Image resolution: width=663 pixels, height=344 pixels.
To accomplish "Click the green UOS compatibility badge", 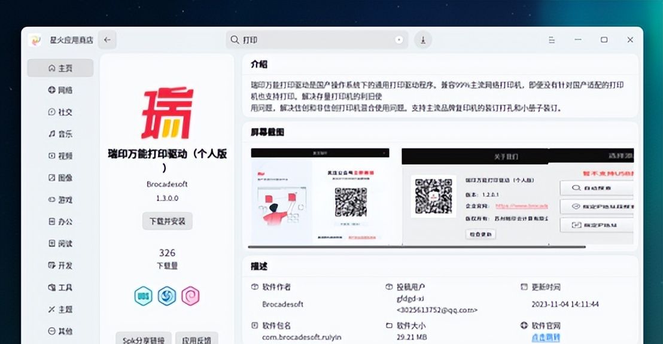I will (x=144, y=296).
